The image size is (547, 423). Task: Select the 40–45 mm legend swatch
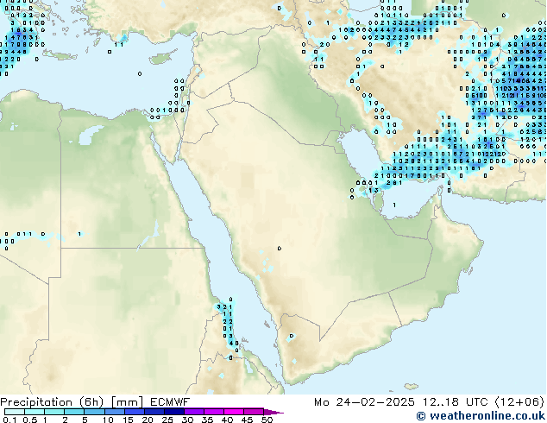(x=234, y=412)
